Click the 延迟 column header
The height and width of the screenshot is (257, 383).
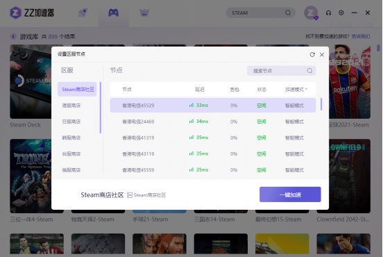tap(200, 89)
